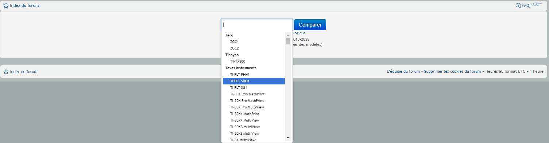Click the dropdown scrollbar up arrow

pos(288,35)
